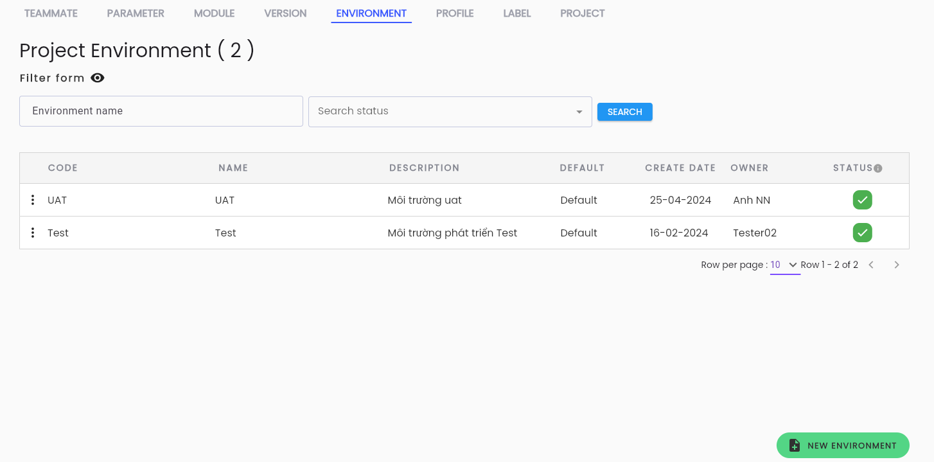Screen dimensions: 934x462
Task: Toggle the Test environment status checkbox
Action: tap(863, 233)
